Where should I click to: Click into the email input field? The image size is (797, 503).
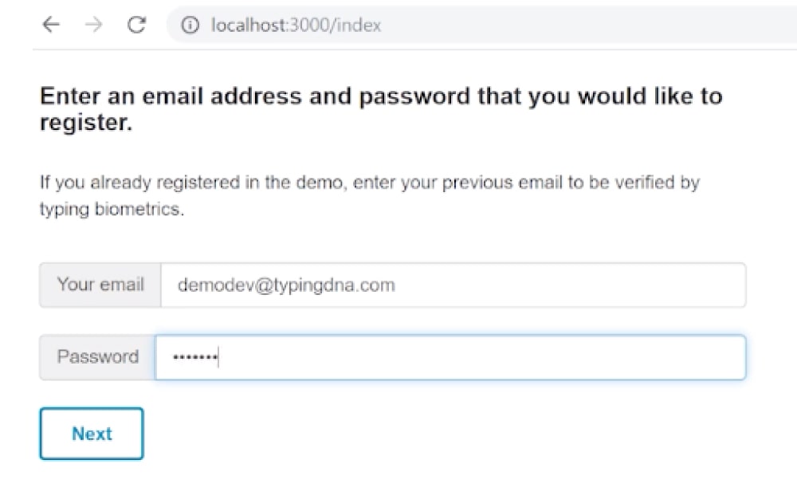(453, 285)
